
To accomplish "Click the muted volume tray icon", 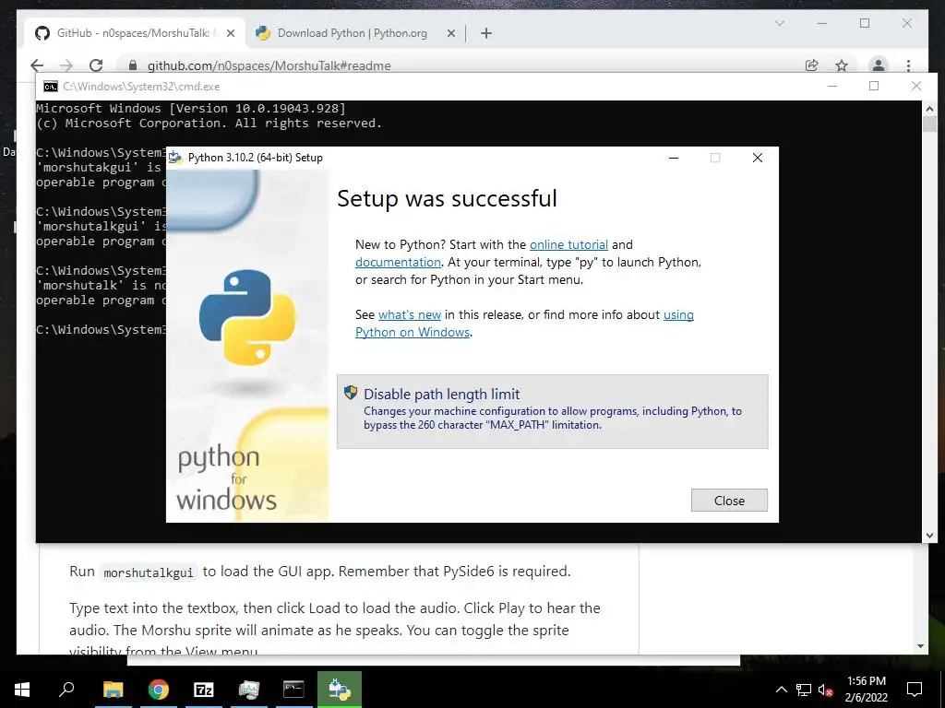I will click(826, 690).
